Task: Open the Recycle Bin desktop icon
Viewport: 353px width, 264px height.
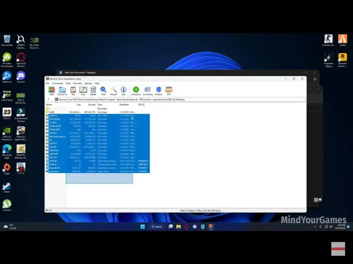Action: pos(7,41)
